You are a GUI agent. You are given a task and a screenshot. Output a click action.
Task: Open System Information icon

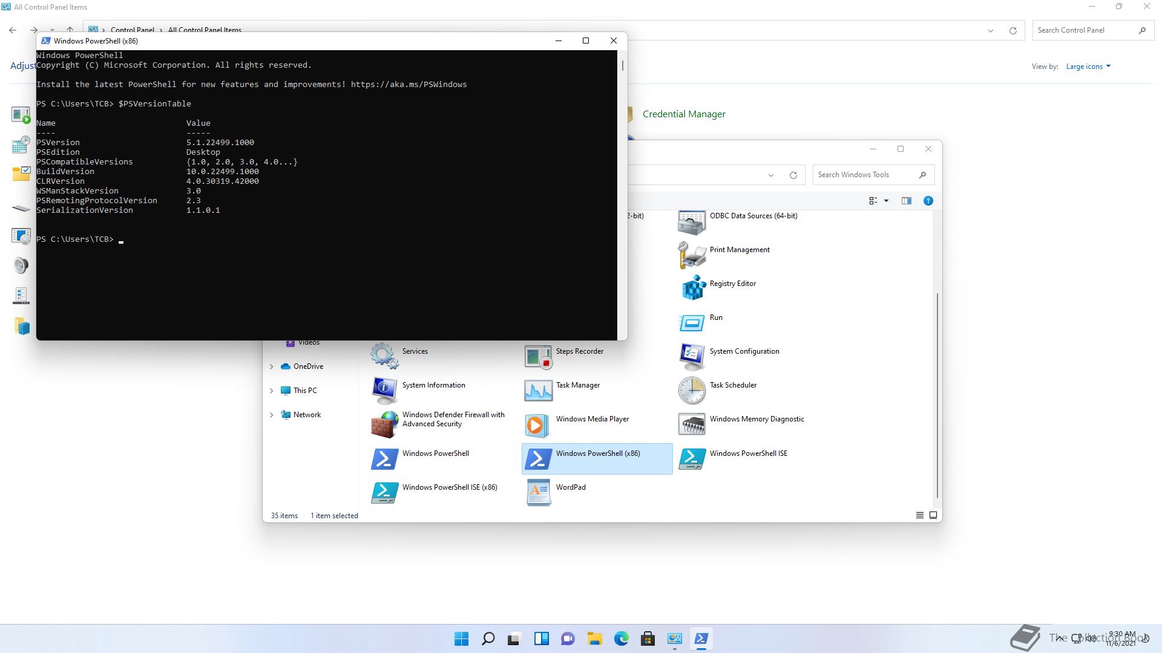click(384, 391)
